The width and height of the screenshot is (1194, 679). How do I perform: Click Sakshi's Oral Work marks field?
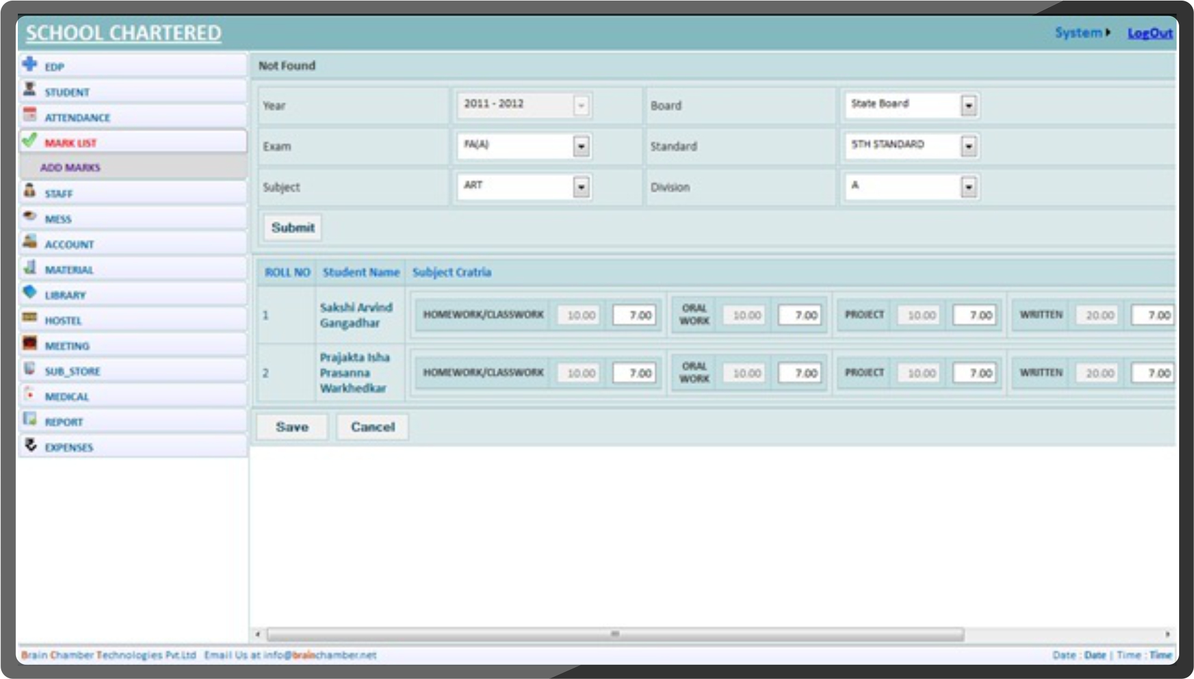800,315
